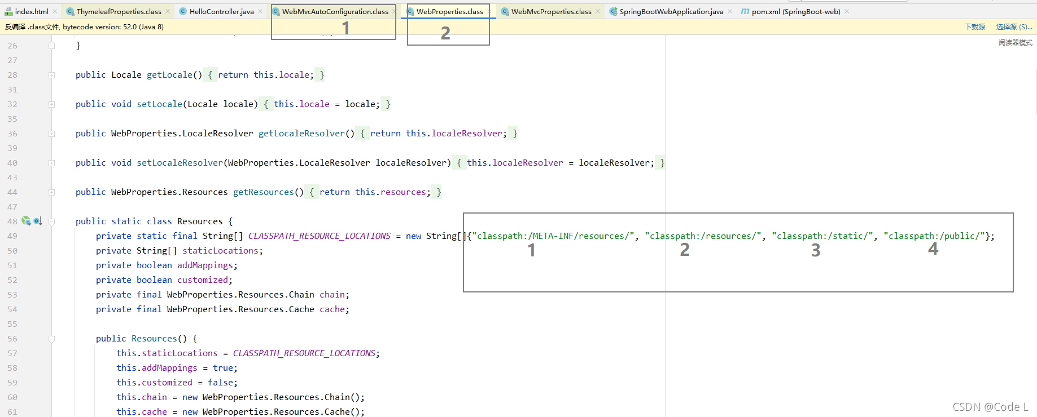This screenshot has width=1037, height=417.
Task: Click the "classpath:/META-INF/resources/" string
Action: point(553,236)
